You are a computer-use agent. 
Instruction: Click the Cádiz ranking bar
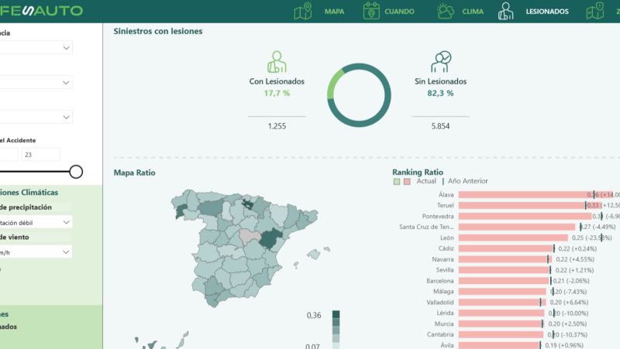[x=506, y=248]
